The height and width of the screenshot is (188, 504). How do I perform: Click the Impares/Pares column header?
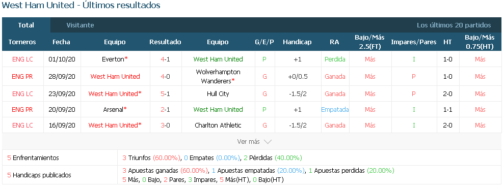414,42
